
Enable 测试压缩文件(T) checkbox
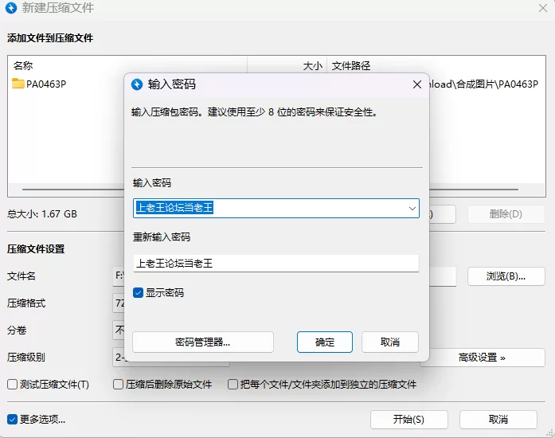pyautogui.click(x=13, y=384)
